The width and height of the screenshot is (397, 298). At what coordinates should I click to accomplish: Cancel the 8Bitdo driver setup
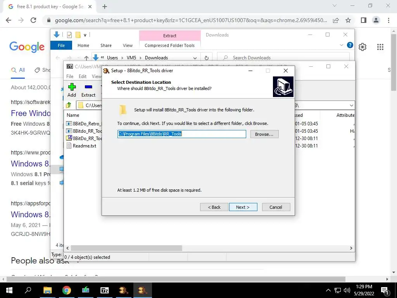pyautogui.click(x=276, y=207)
